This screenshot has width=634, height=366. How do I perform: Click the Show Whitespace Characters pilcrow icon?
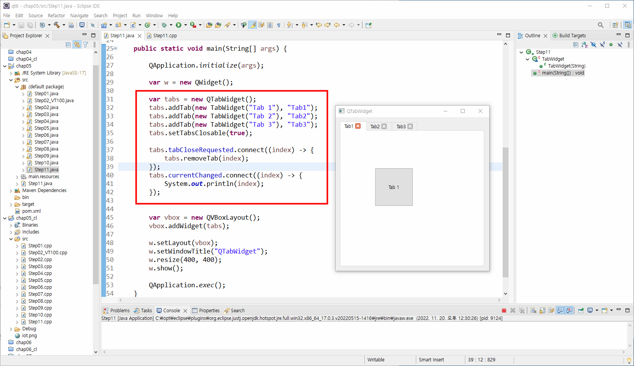(x=279, y=25)
